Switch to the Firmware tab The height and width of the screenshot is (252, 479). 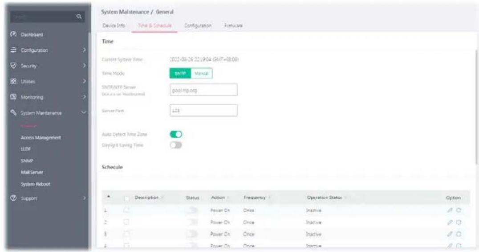click(x=233, y=25)
